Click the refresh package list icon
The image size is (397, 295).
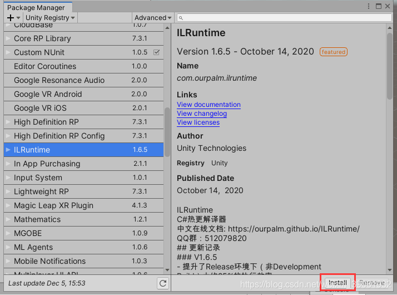tap(163, 283)
